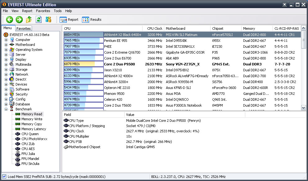Click the results list scroll down arrow

pyautogui.click(x=303, y=108)
